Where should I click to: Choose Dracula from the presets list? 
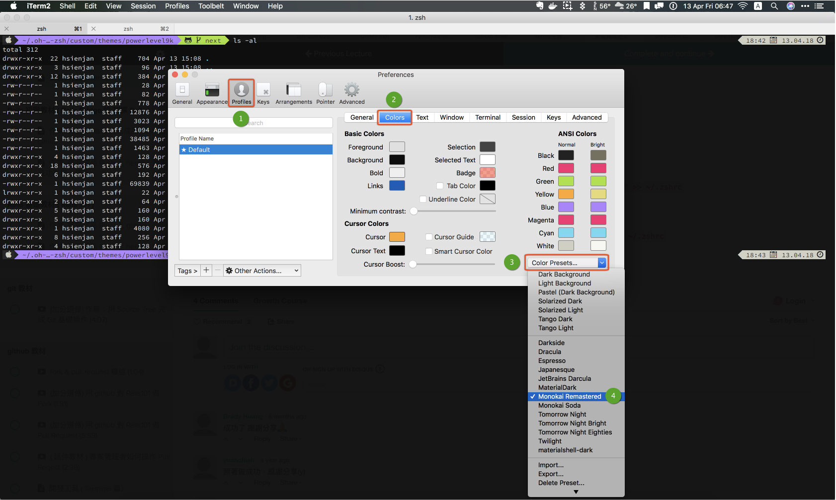(x=549, y=352)
